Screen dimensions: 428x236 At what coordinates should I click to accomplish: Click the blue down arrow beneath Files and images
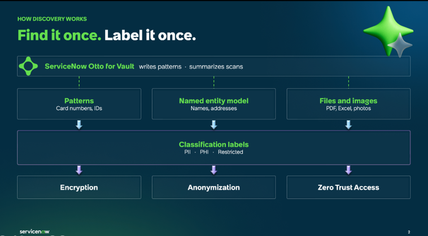tap(348, 125)
